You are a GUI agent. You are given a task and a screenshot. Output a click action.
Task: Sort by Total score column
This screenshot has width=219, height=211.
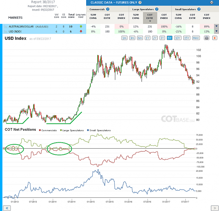(71, 16)
